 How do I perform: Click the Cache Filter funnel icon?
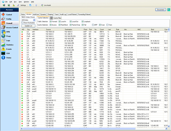[x=51, y=18]
